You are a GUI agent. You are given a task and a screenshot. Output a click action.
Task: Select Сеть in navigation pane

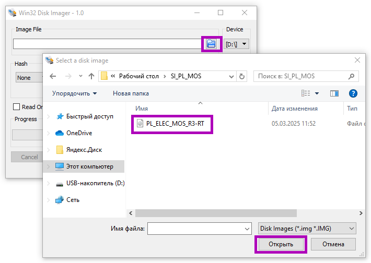73,200
